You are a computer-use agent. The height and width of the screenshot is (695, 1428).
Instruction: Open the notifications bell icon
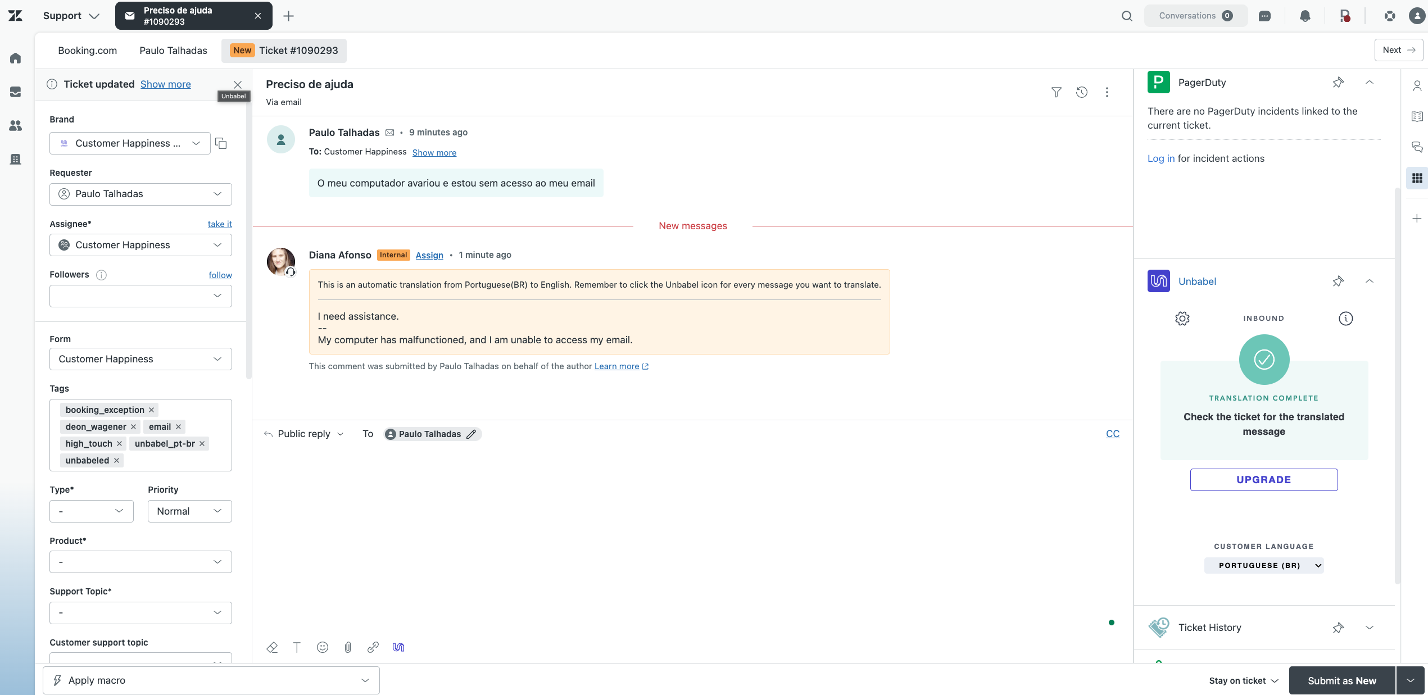pyautogui.click(x=1305, y=16)
